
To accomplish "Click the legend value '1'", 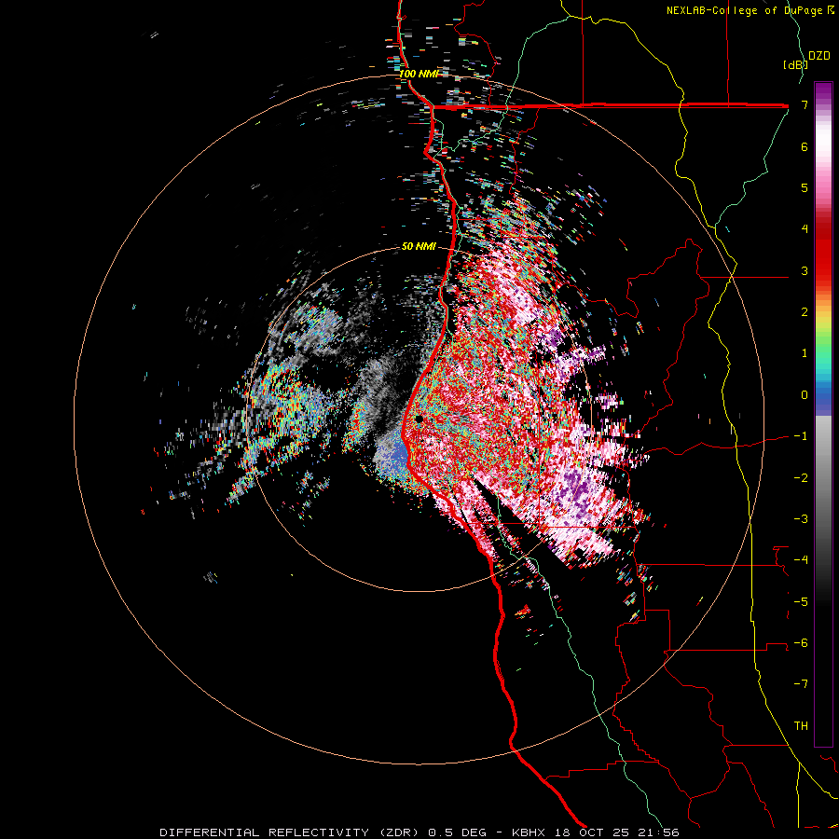I will (x=805, y=353).
